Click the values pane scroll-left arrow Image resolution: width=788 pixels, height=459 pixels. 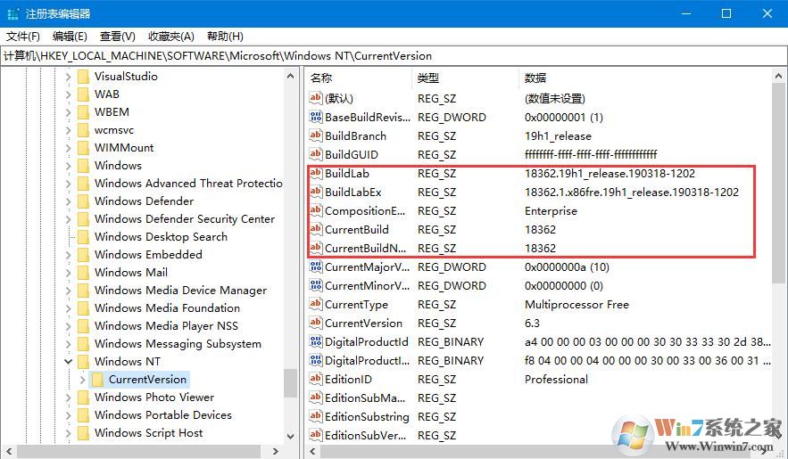(312, 451)
